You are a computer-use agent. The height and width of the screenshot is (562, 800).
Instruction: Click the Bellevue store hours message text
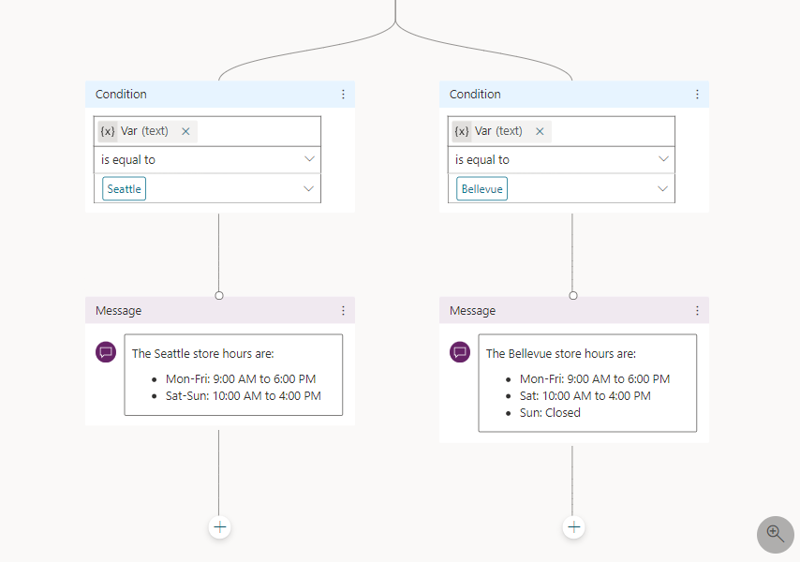point(587,382)
